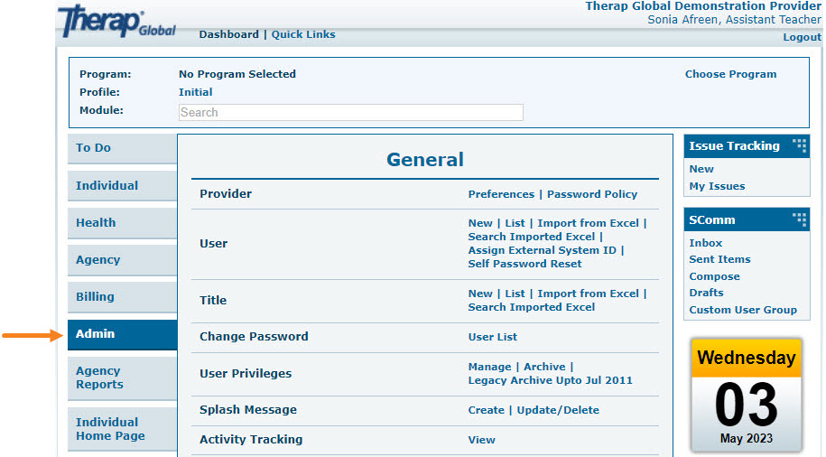The height and width of the screenshot is (457, 826).
Task: Click the SComm panel grid icon
Action: click(x=799, y=219)
